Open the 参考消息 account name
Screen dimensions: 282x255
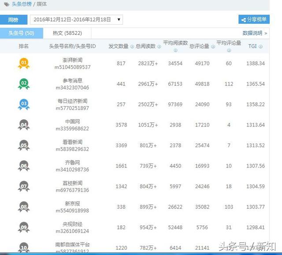click(x=72, y=81)
